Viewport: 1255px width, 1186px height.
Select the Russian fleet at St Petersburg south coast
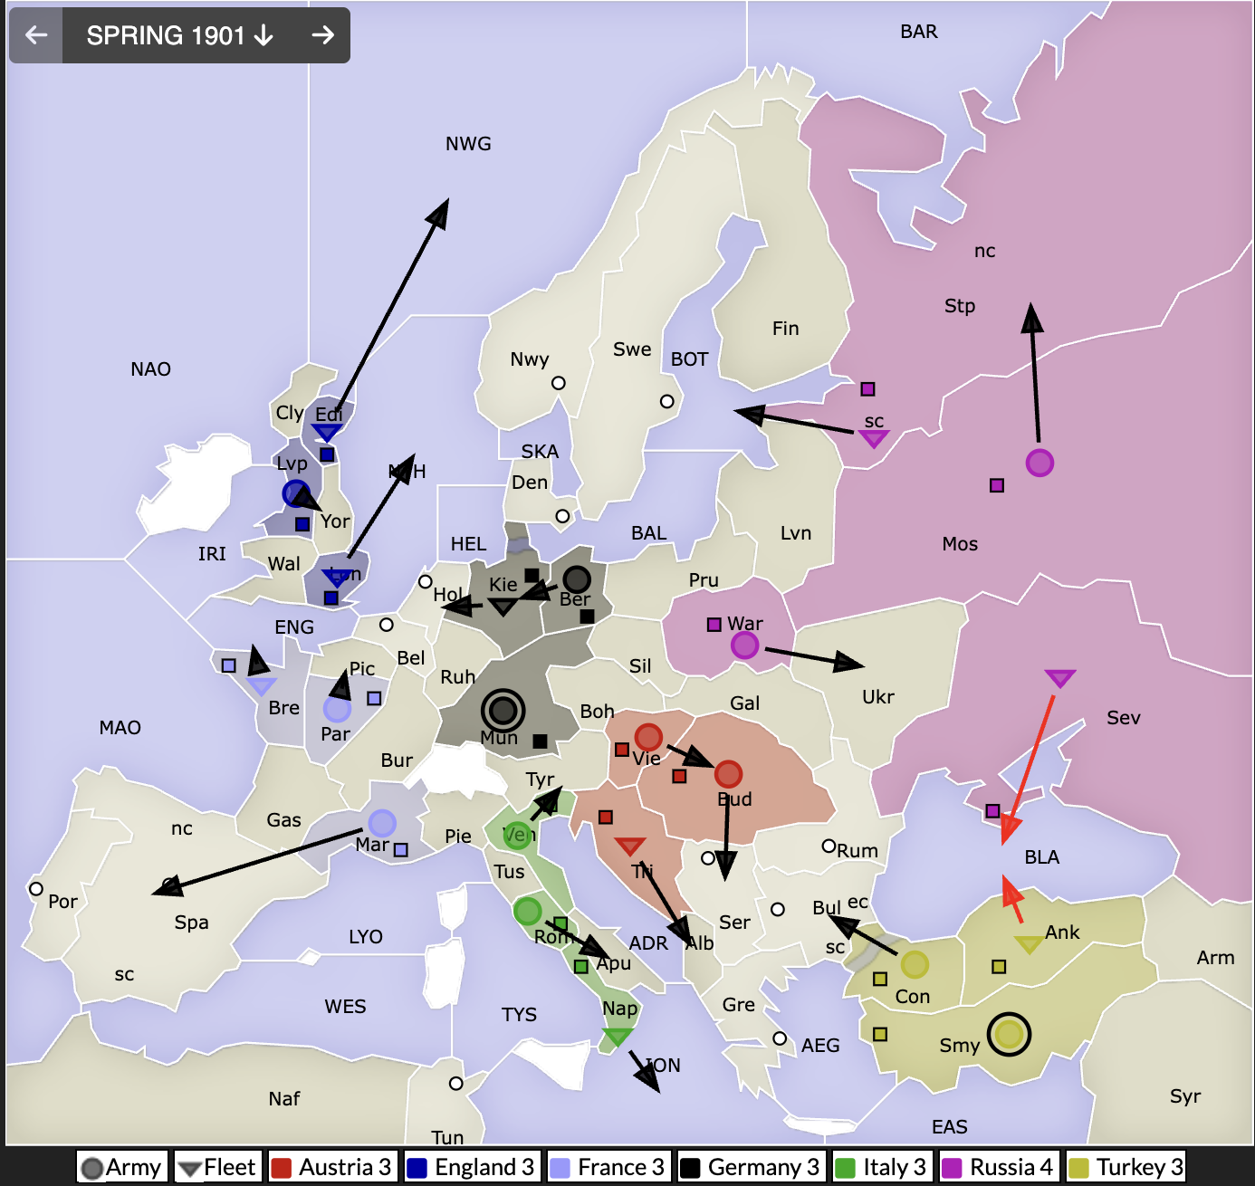pyautogui.click(x=873, y=439)
